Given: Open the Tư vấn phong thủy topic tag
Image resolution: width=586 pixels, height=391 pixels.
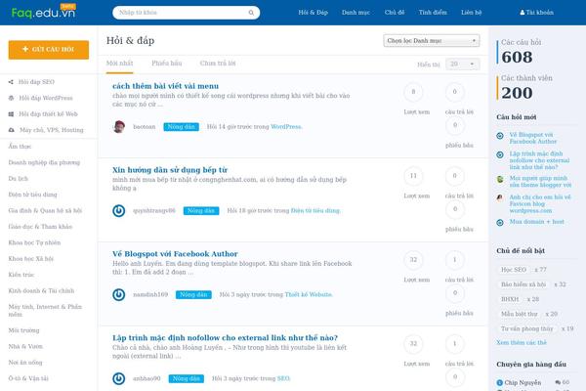Looking at the screenshot, I should pos(527,328).
